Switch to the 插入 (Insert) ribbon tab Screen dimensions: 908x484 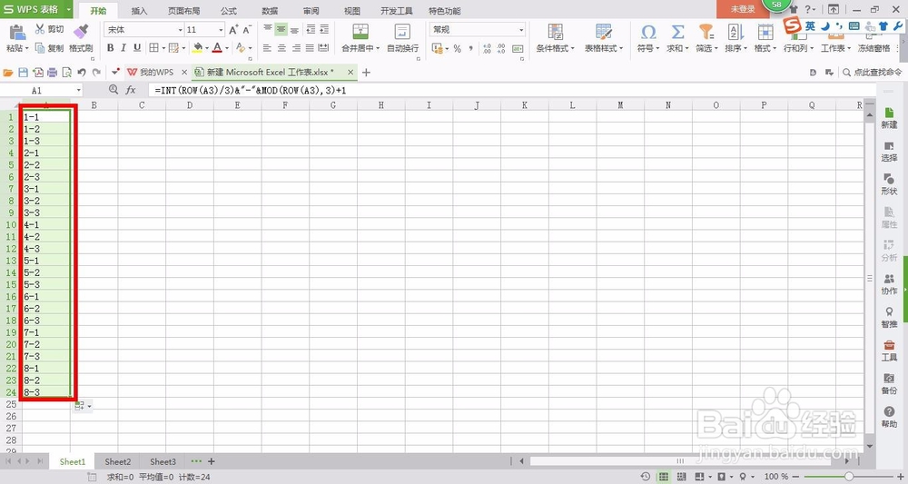click(139, 11)
